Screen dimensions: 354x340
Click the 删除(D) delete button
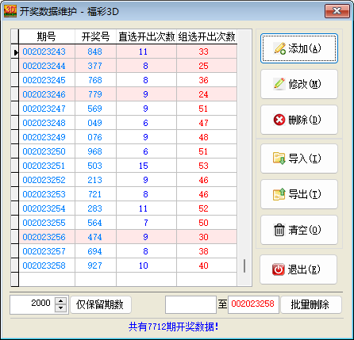pos(299,120)
